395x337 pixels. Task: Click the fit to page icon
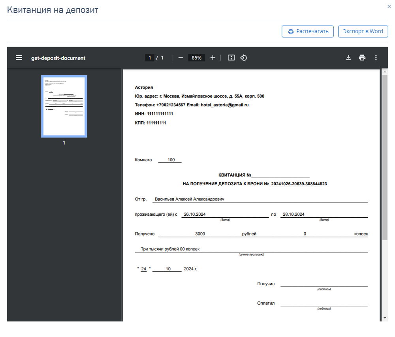231,58
